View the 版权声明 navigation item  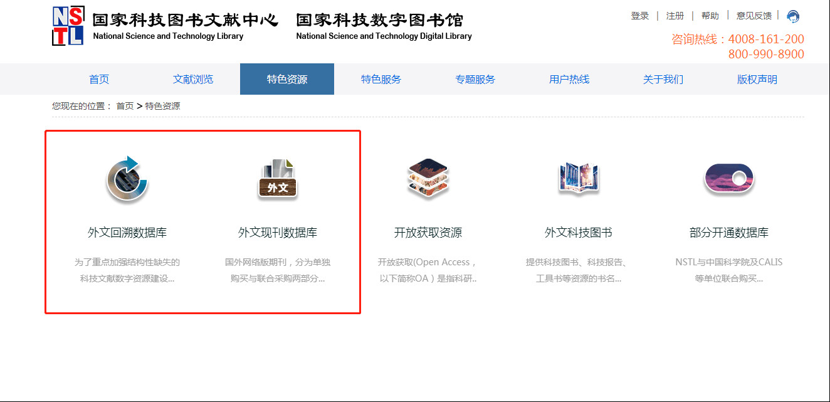click(757, 79)
